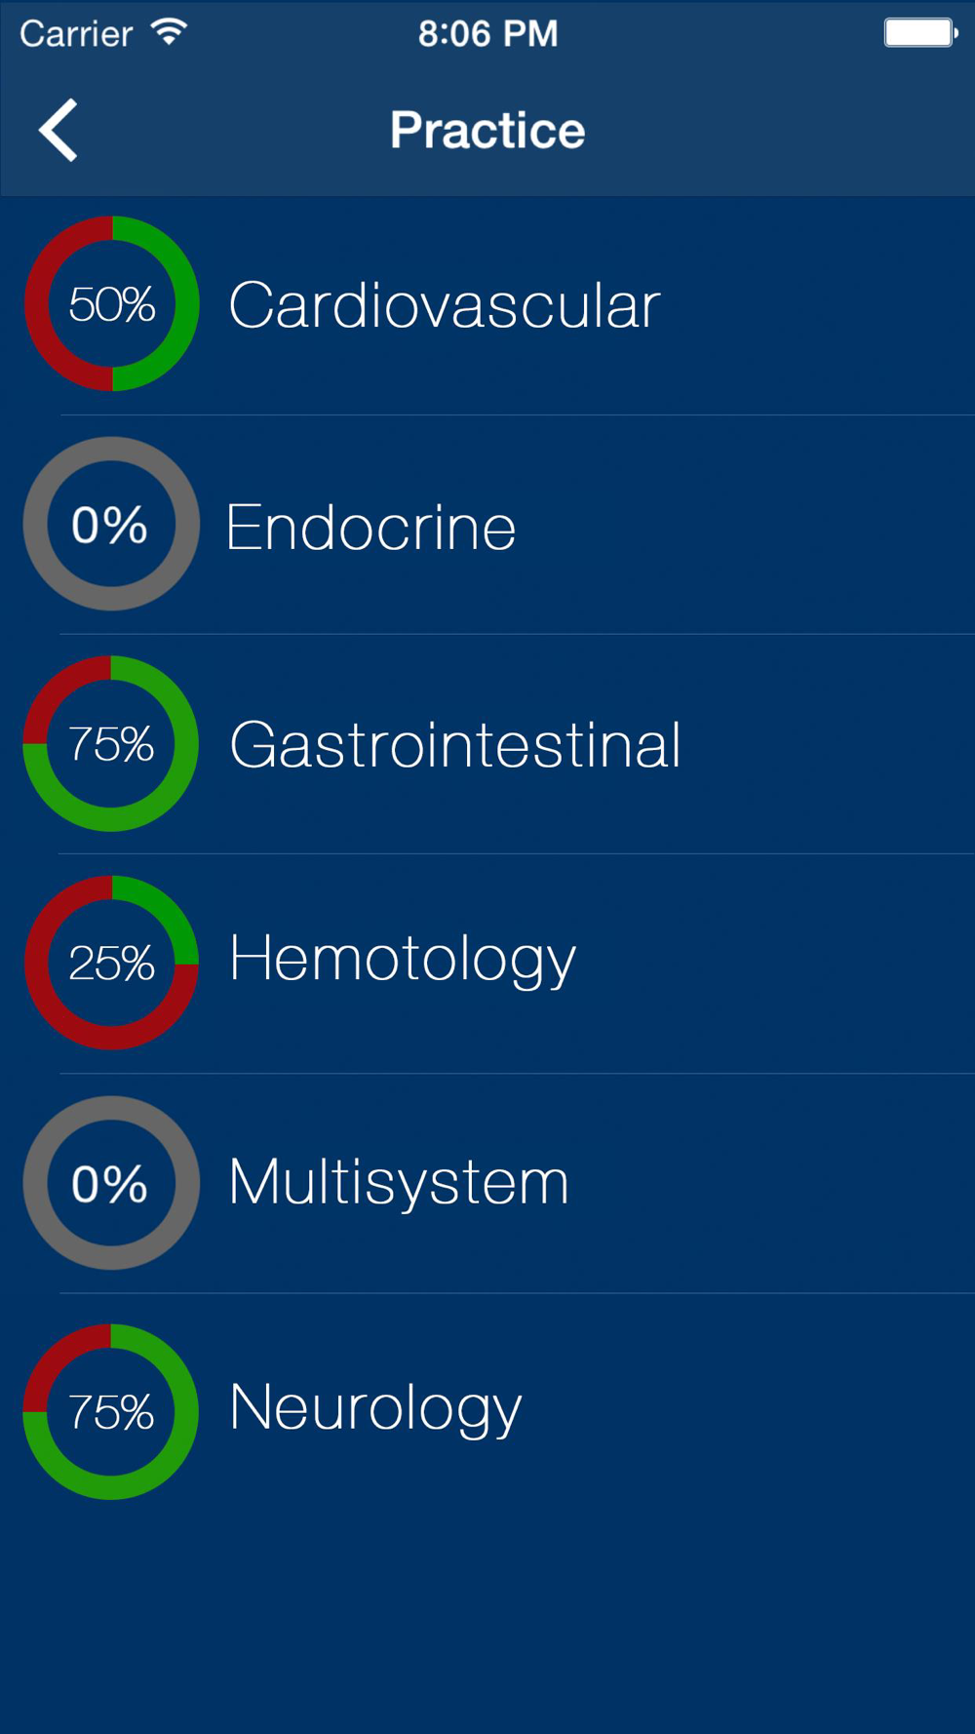
Task: Tap the Practice screen title
Action: point(487,130)
